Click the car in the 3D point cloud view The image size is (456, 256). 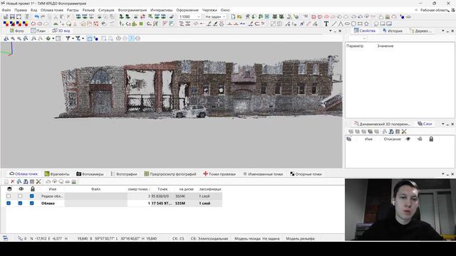190,112
